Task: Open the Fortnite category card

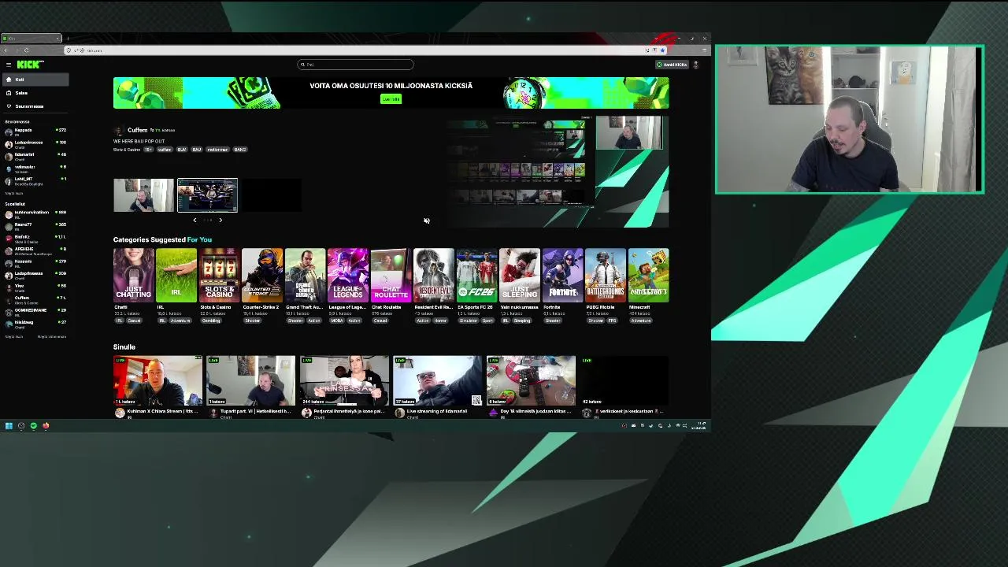Action: tap(562, 276)
